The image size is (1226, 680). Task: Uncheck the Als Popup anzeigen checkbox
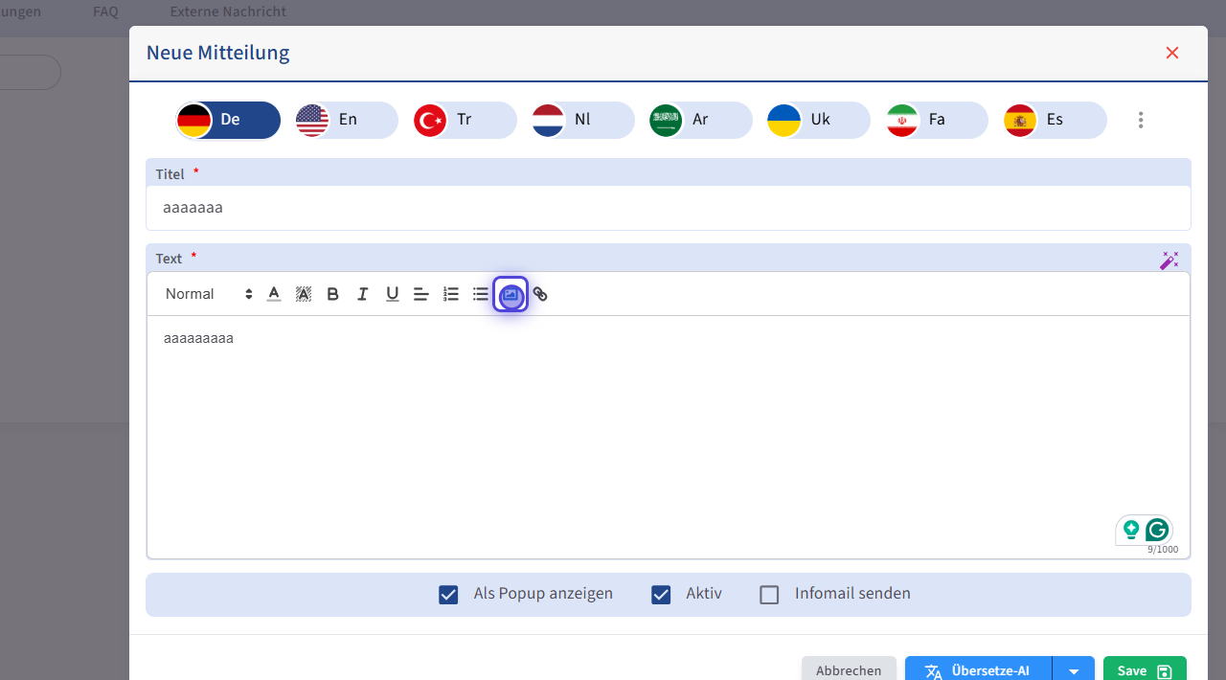coord(448,595)
